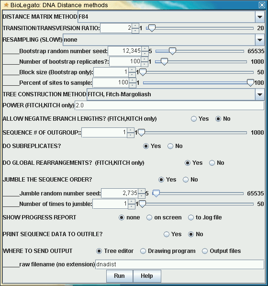
Task: Increase the Number of bootstrap replicates spinner
Action: [145, 59]
